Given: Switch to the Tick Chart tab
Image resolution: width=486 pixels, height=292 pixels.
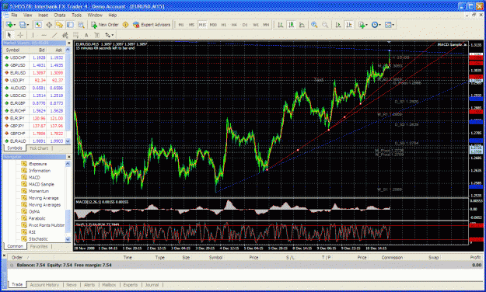Looking at the screenshot, I should pyautogui.click(x=39, y=148).
